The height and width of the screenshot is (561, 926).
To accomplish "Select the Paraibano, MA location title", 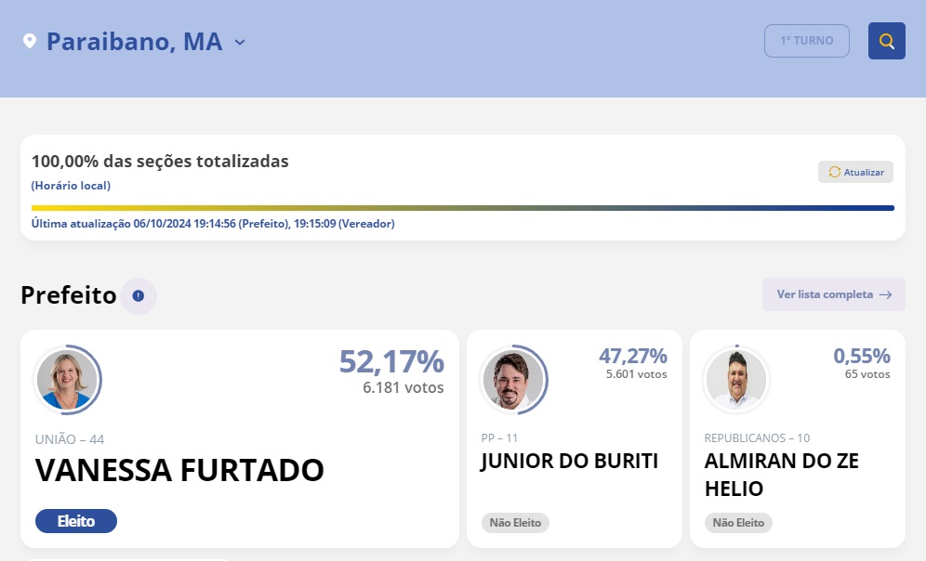I will click(134, 42).
